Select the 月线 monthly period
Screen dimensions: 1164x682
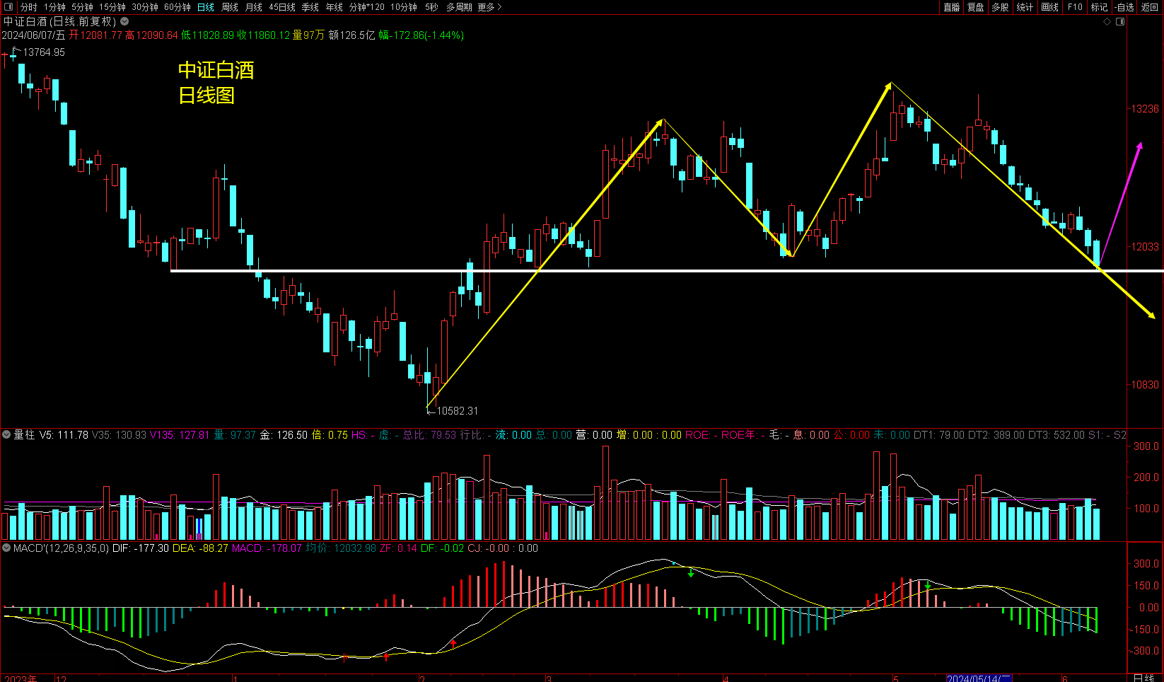point(253,7)
